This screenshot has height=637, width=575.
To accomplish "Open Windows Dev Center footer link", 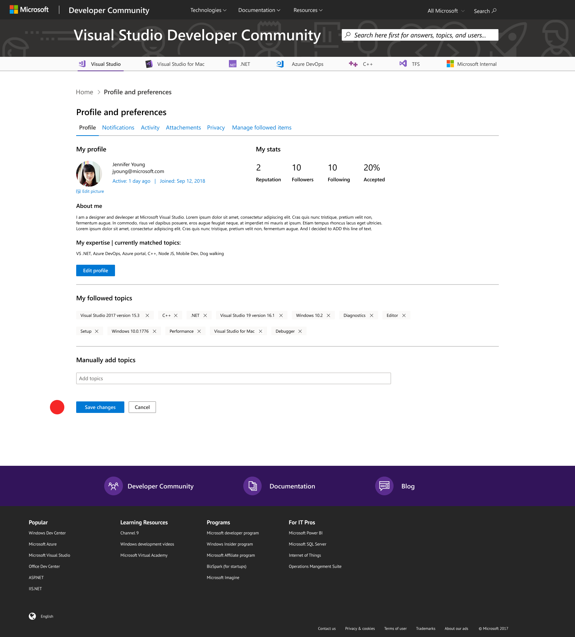I will pos(47,533).
